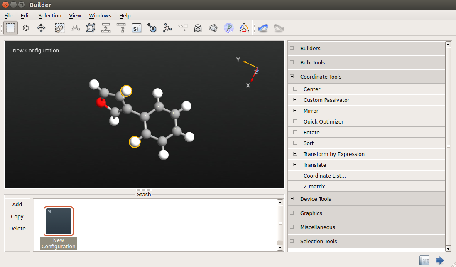This screenshot has height=267, width=456.
Task: Click the dice toolbar icon
Action: coord(213,28)
